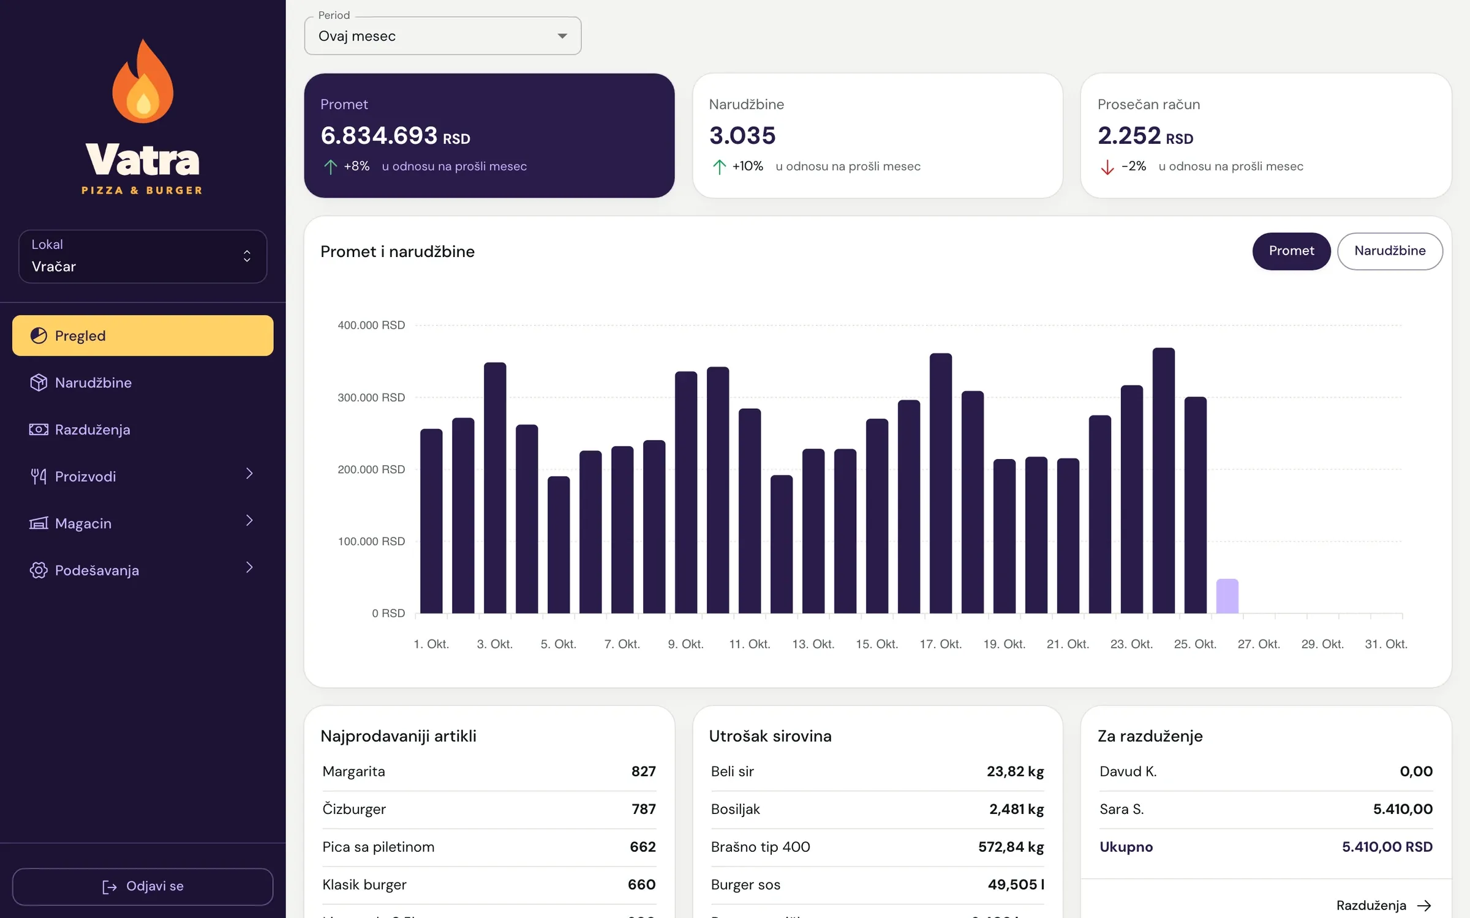Image resolution: width=1470 pixels, height=918 pixels.
Task: Expand the Magacin submenu chevron
Action: point(249,521)
